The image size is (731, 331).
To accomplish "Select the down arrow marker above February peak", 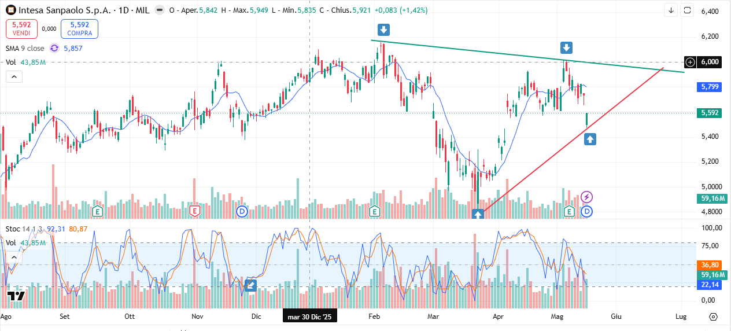I will 383,30.
